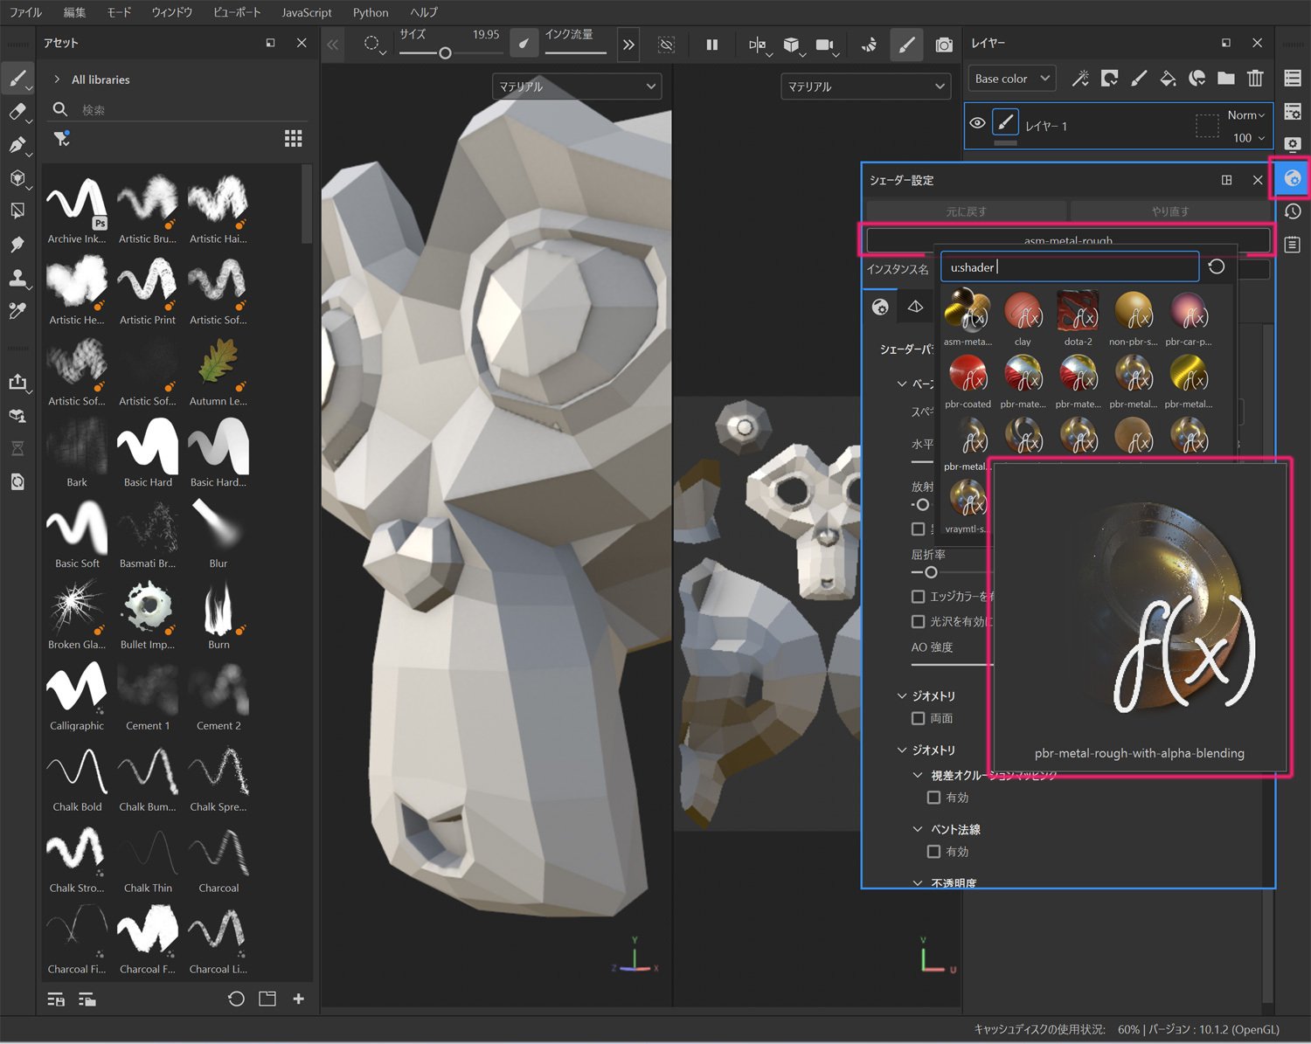Open the camera settings icon in toolbar
Viewport: 1311px width, 1044px height.
[x=825, y=45]
